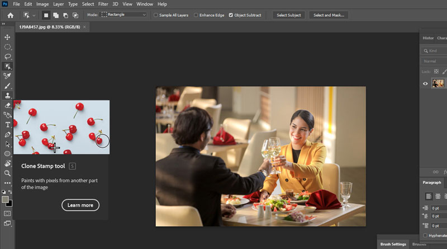Select the Horizontal Type tool

point(8,125)
